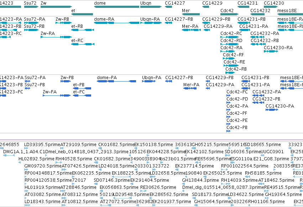The image size is (303, 207).
Task: Select transcript dome-RA
Action: tap(116, 23)
